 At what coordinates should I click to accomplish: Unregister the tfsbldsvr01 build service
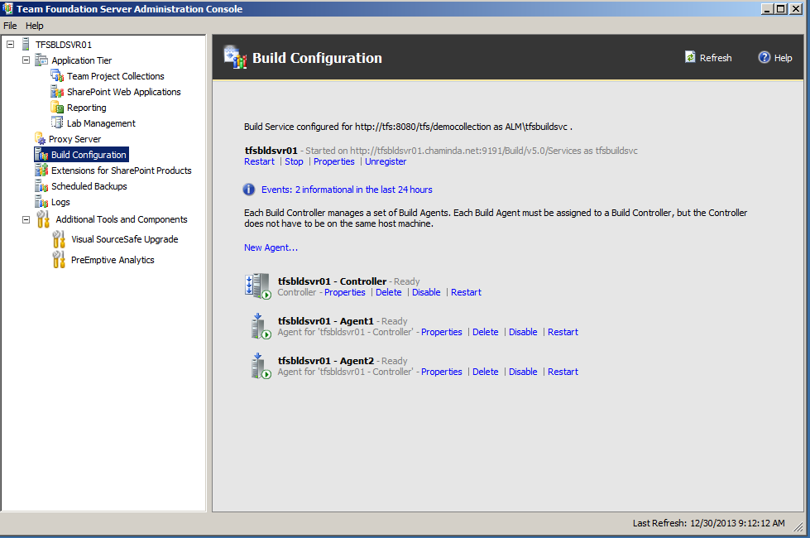pyautogui.click(x=386, y=161)
